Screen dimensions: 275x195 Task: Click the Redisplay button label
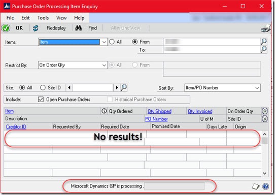click(x=56, y=28)
